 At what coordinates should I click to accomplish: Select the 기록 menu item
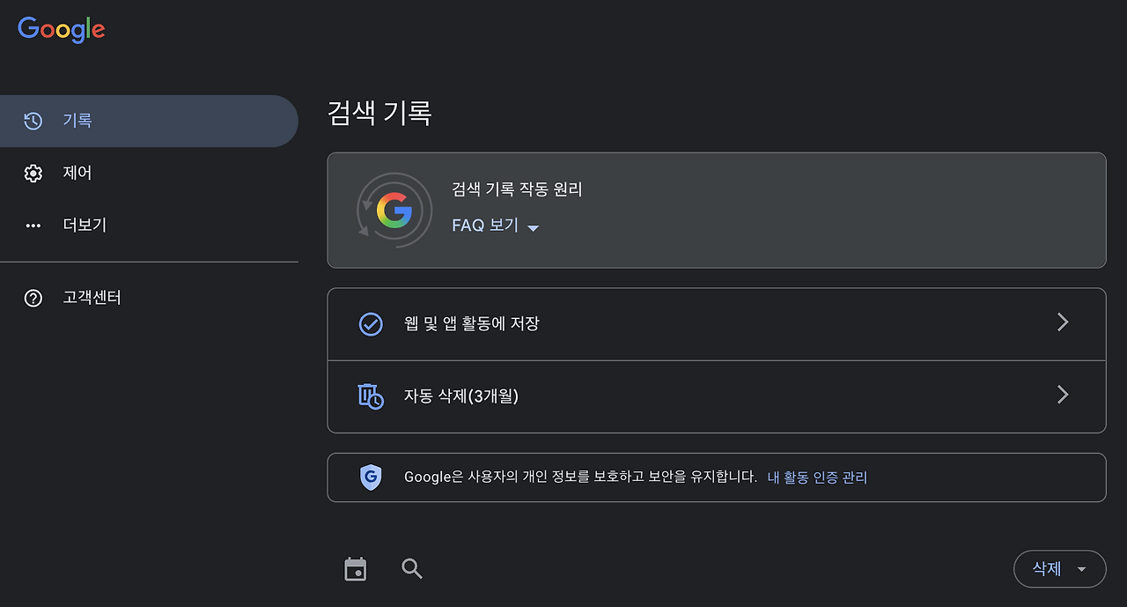pyautogui.click(x=77, y=121)
